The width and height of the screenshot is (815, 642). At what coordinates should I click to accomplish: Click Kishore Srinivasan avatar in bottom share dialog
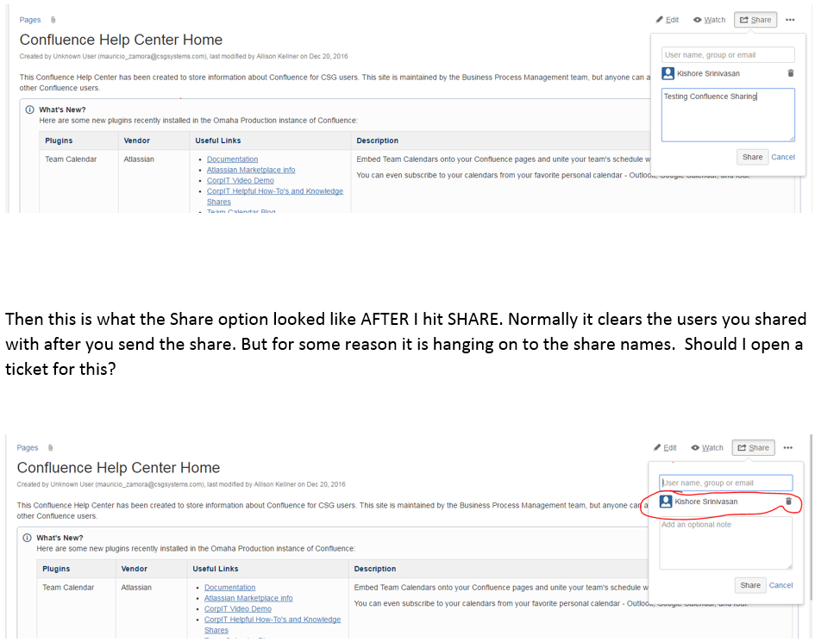pyautogui.click(x=666, y=502)
